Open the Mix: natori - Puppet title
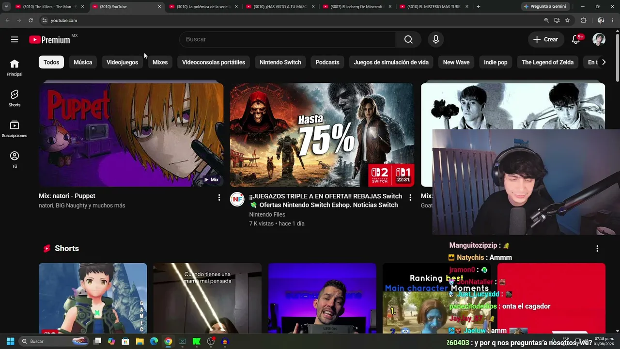Screen dimensions: 620x349 (x=67, y=196)
